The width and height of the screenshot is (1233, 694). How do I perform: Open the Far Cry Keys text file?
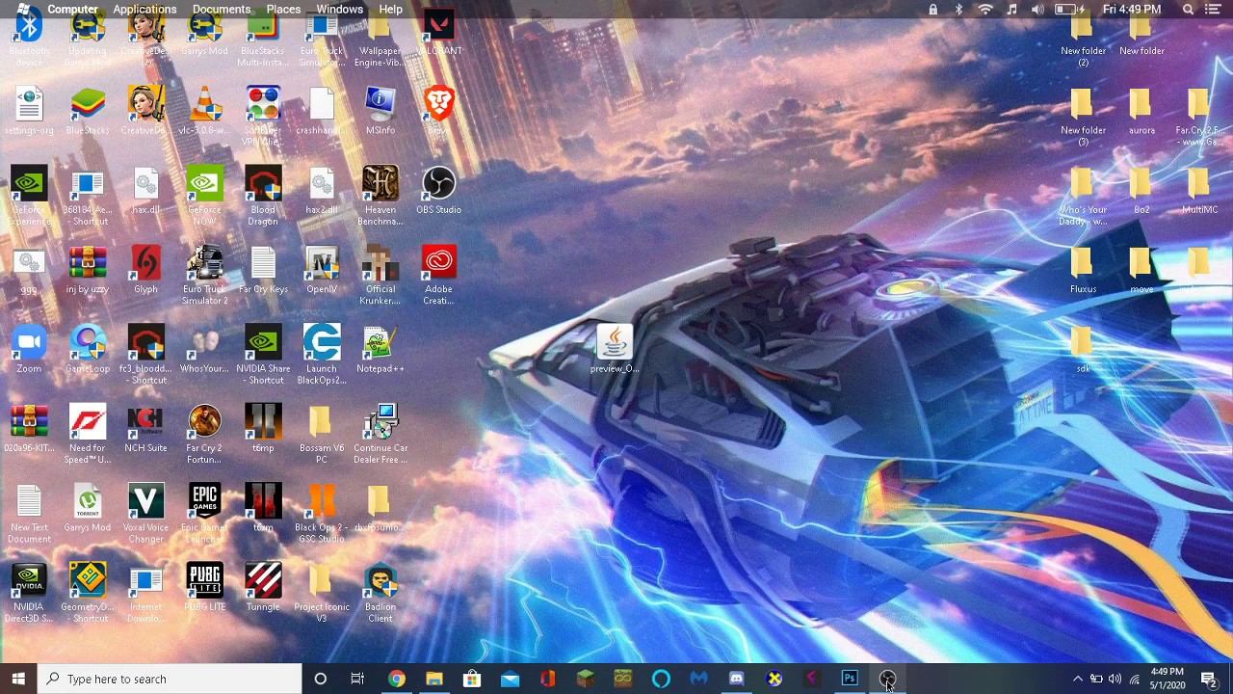tap(263, 262)
